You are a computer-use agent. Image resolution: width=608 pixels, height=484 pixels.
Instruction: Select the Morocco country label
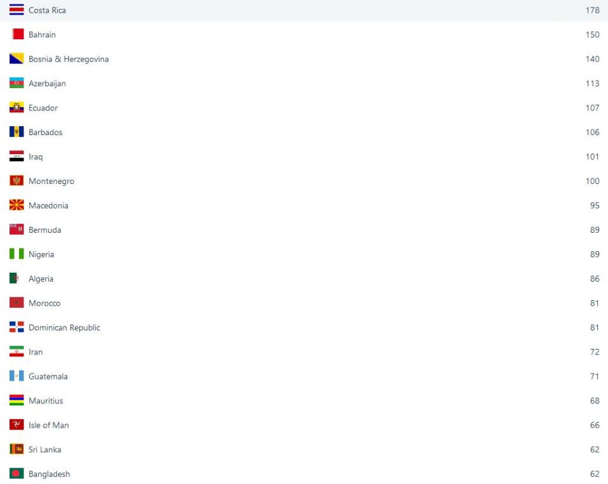click(x=44, y=303)
